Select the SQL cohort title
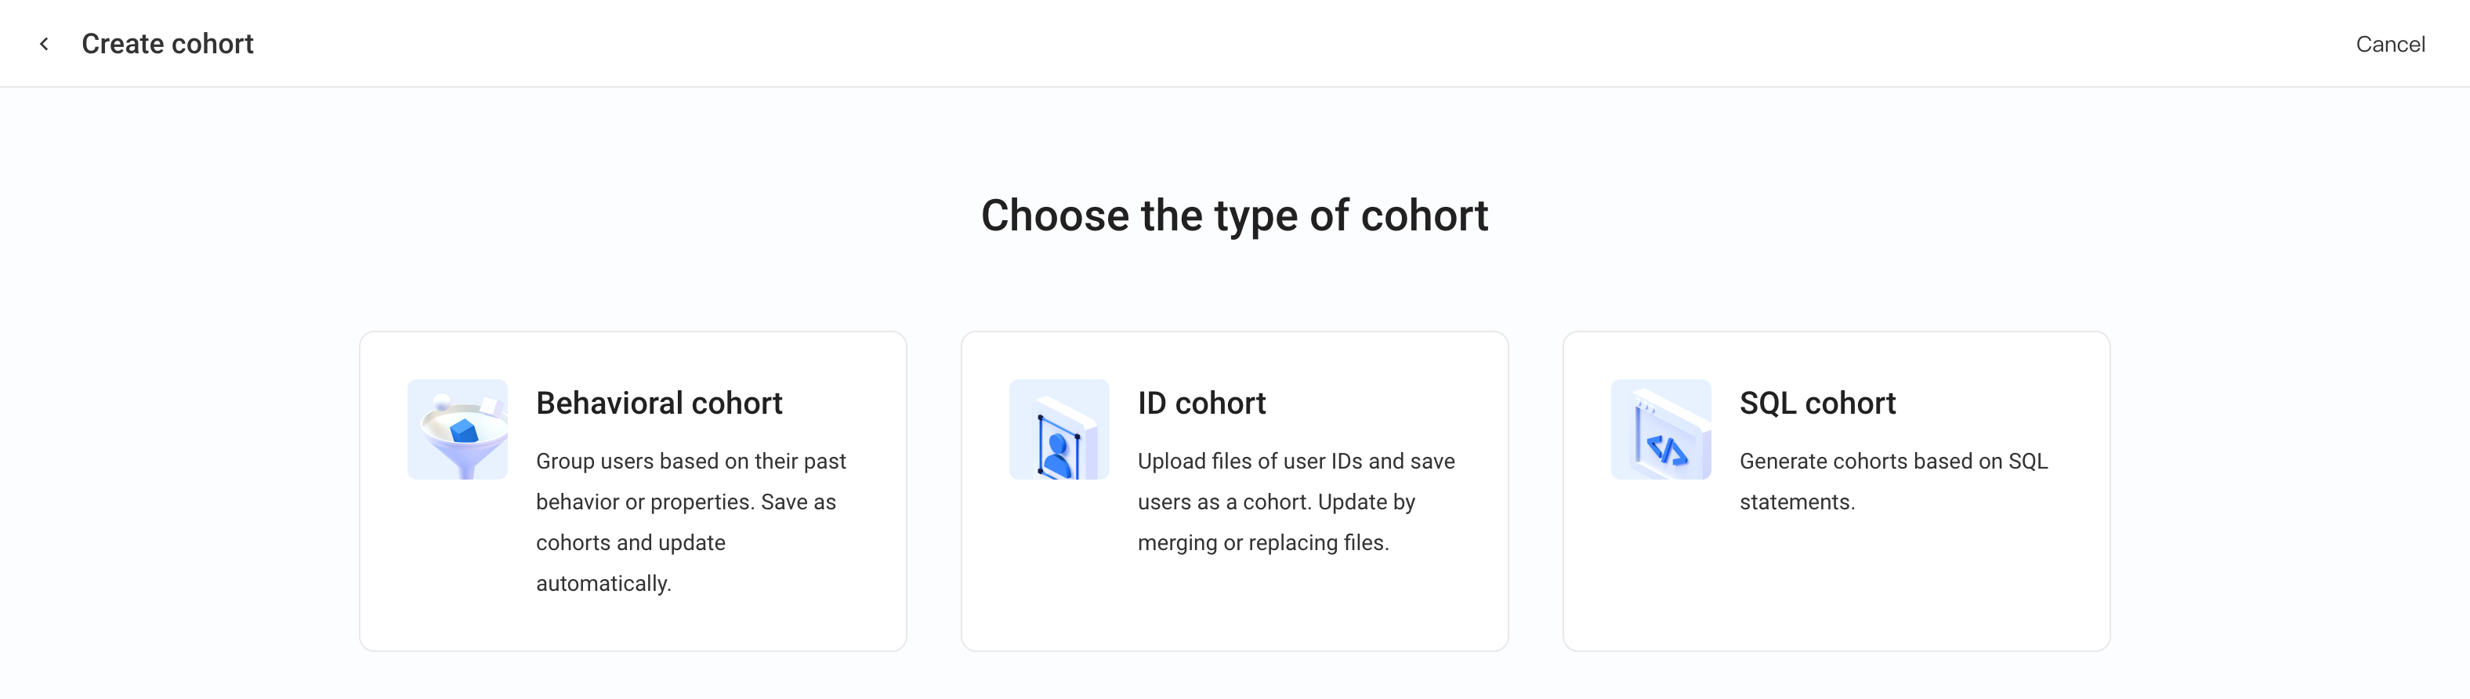The image size is (2470, 699). pos(1817,403)
